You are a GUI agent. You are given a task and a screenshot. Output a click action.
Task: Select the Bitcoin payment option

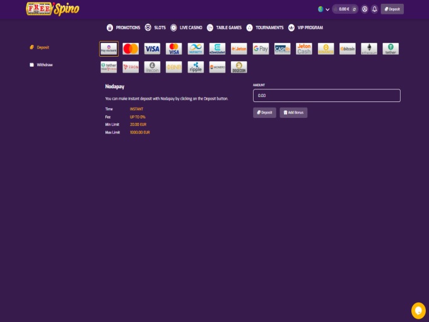click(x=348, y=49)
